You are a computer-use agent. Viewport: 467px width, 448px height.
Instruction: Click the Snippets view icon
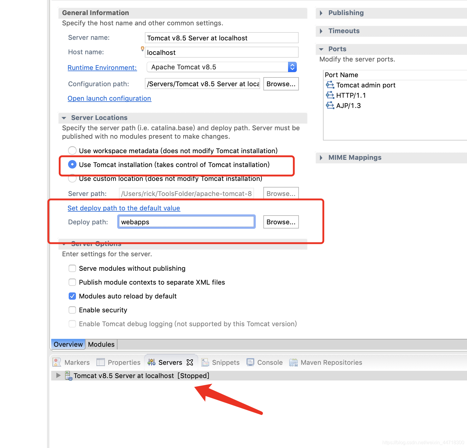[x=205, y=362]
